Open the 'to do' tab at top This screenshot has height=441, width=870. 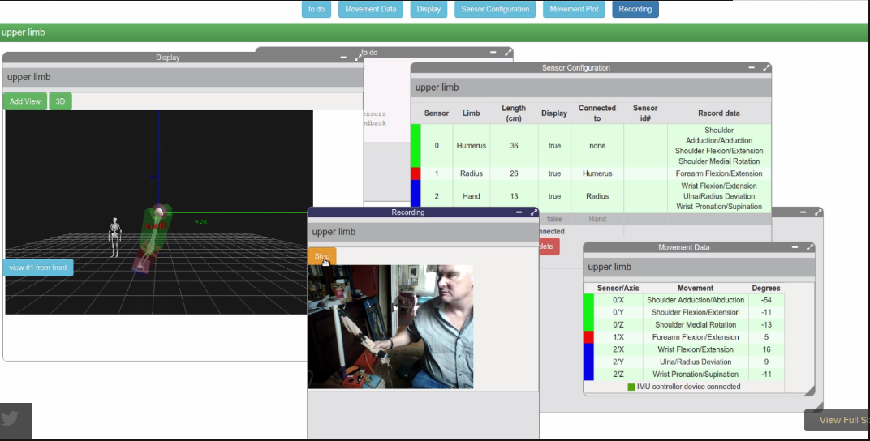317,9
